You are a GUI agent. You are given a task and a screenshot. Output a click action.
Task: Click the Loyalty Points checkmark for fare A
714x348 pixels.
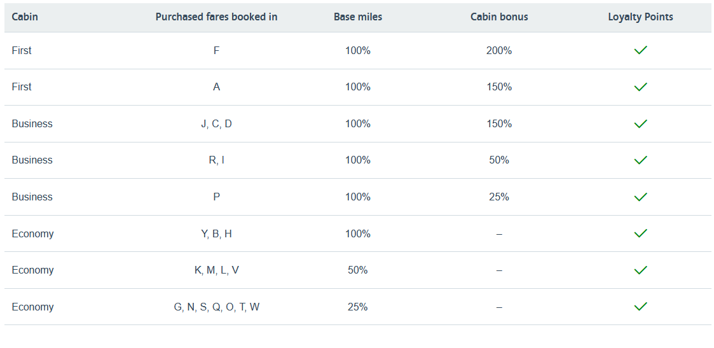click(x=640, y=87)
